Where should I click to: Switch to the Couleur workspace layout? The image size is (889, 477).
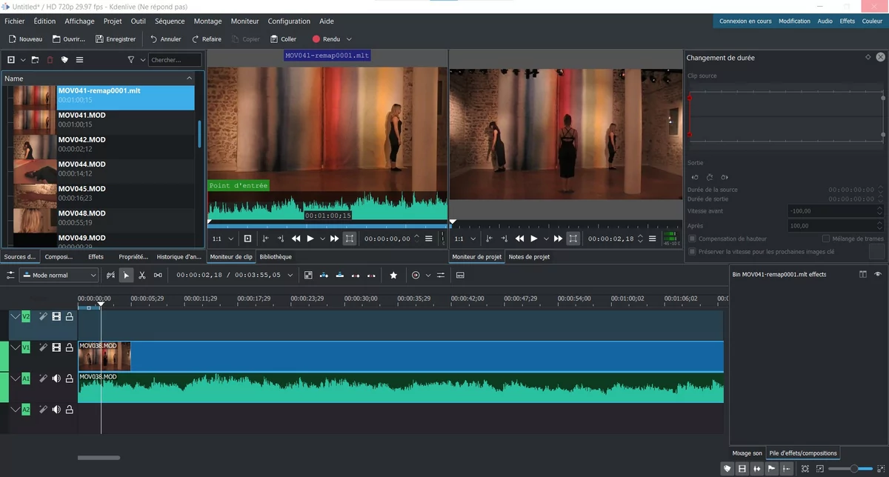[x=872, y=21]
